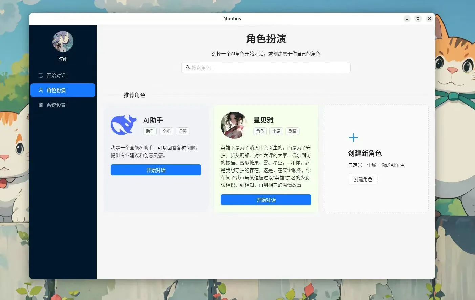Image resolution: width=475 pixels, height=300 pixels.
Task: Click the gear icon beside 系统设置
Action: [41, 105]
